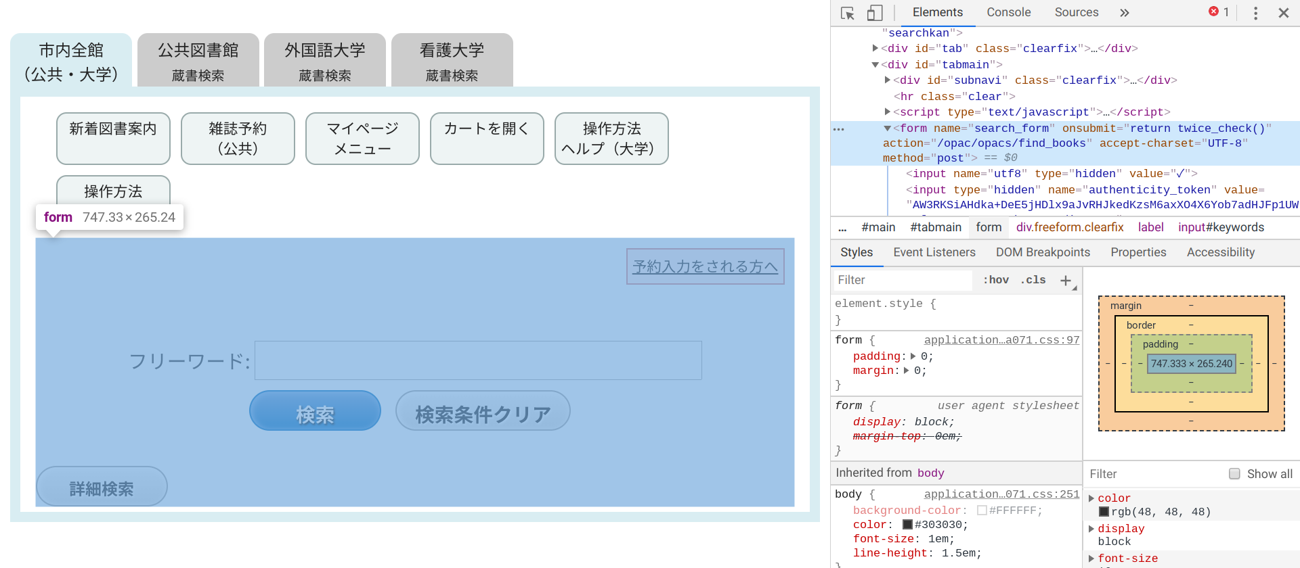The width and height of the screenshot is (1300, 568).
Task: Select the 公共図書館 蔵書検索 tab
Action: pyautogui.click(x=198, y=61)
